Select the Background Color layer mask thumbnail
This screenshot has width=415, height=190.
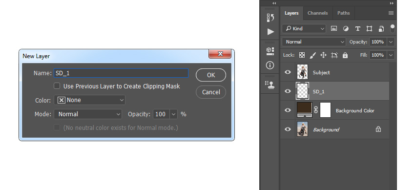pos(326,110)
